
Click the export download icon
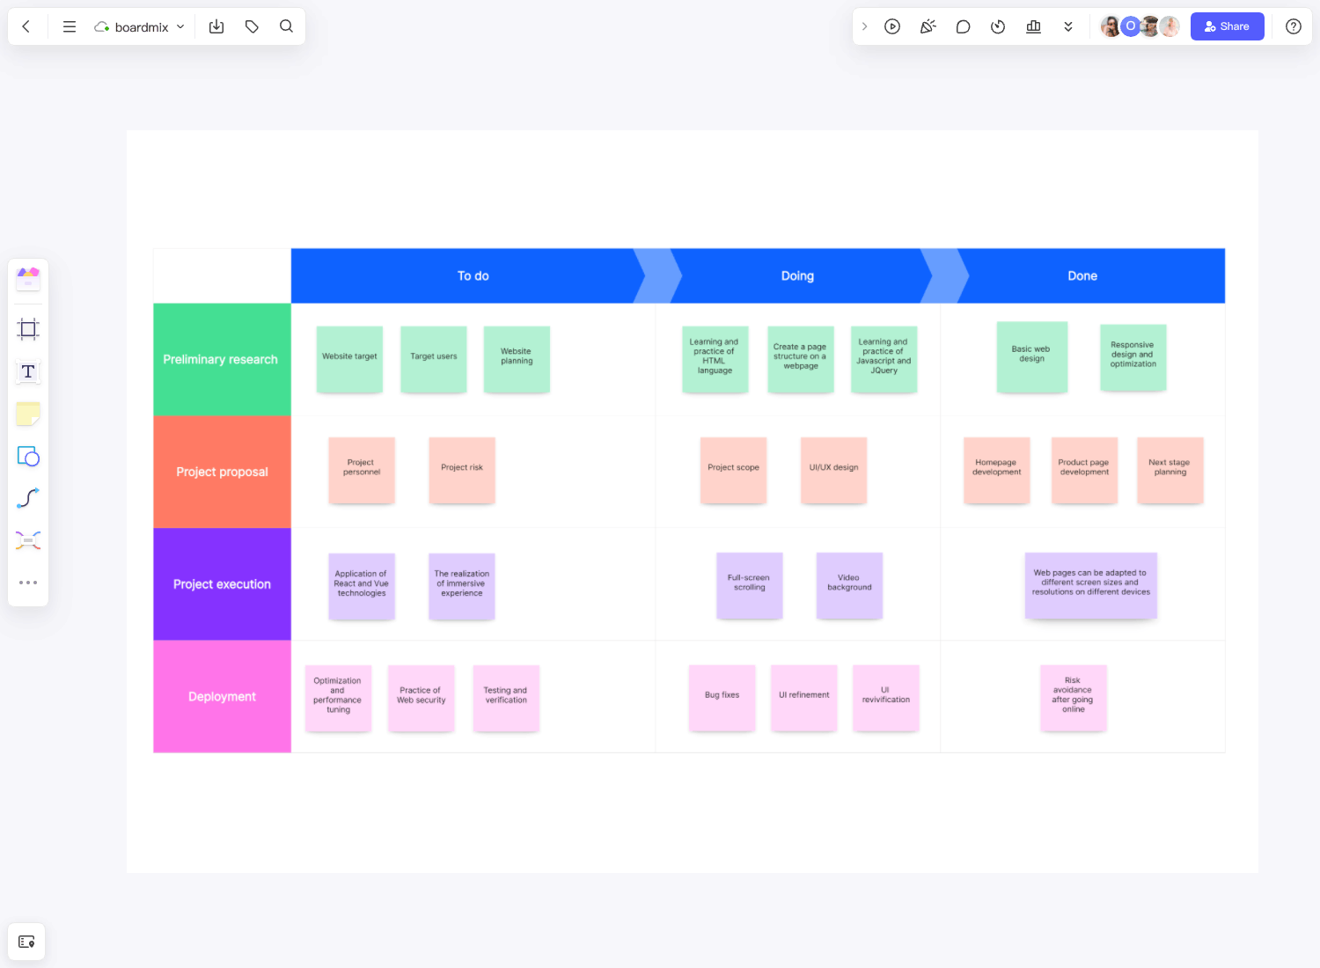point(216,26)
